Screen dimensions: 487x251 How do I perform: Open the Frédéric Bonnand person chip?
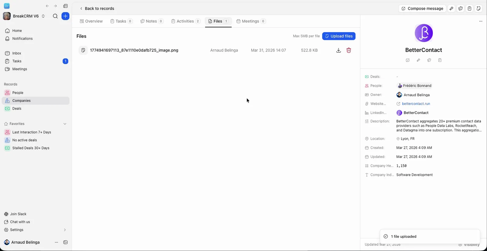tap(415, 86)
